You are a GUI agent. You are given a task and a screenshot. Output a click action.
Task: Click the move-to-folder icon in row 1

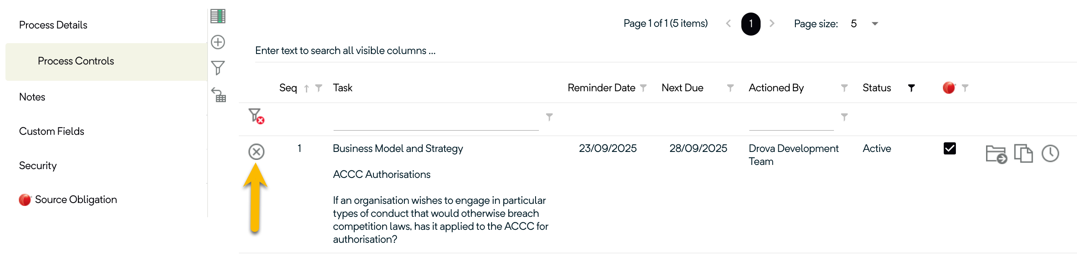(x=996, y=154)
